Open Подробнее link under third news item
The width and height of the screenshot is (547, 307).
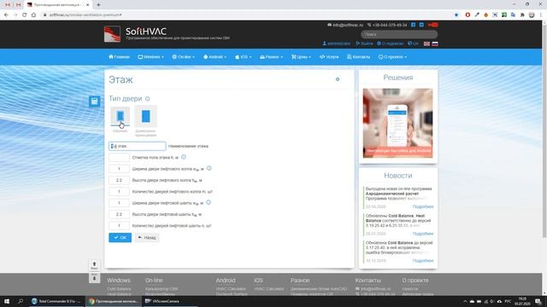(x=423, y=260)
